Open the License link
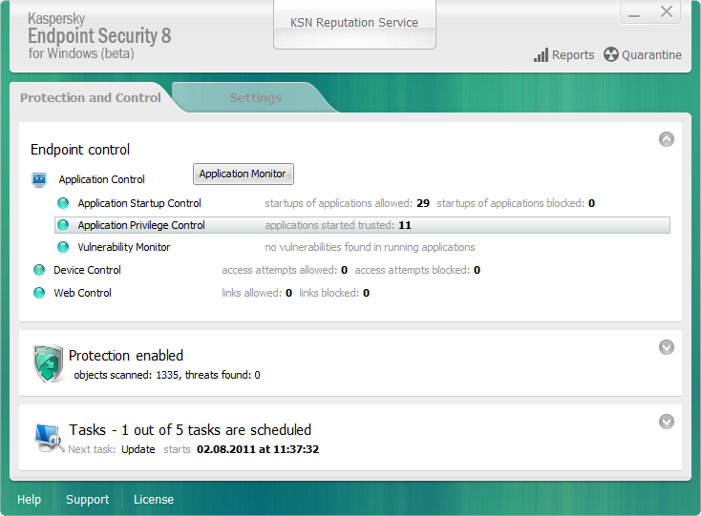Screen dimensions: 701x516 point(154,499)
